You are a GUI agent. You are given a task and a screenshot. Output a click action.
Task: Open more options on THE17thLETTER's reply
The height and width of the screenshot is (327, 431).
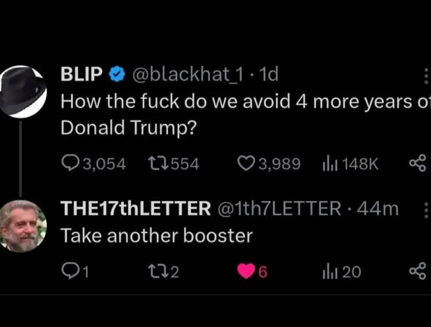click(426, 209)
